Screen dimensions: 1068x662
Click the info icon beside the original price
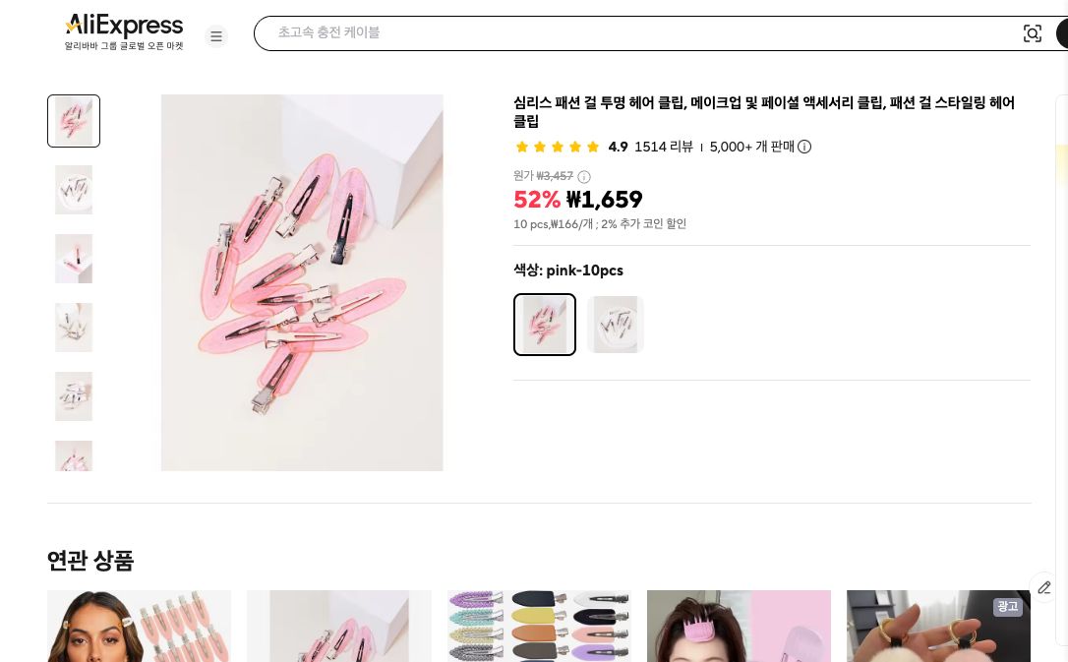coord(584,176)
